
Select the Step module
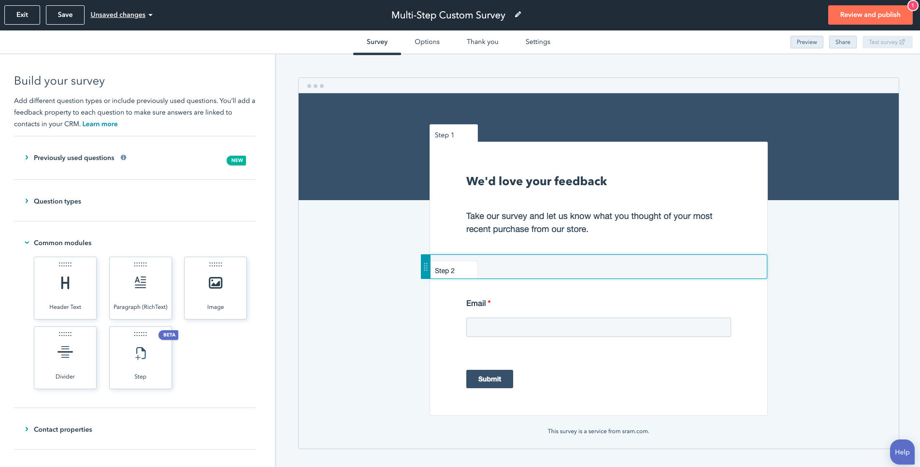click(141, 357)
